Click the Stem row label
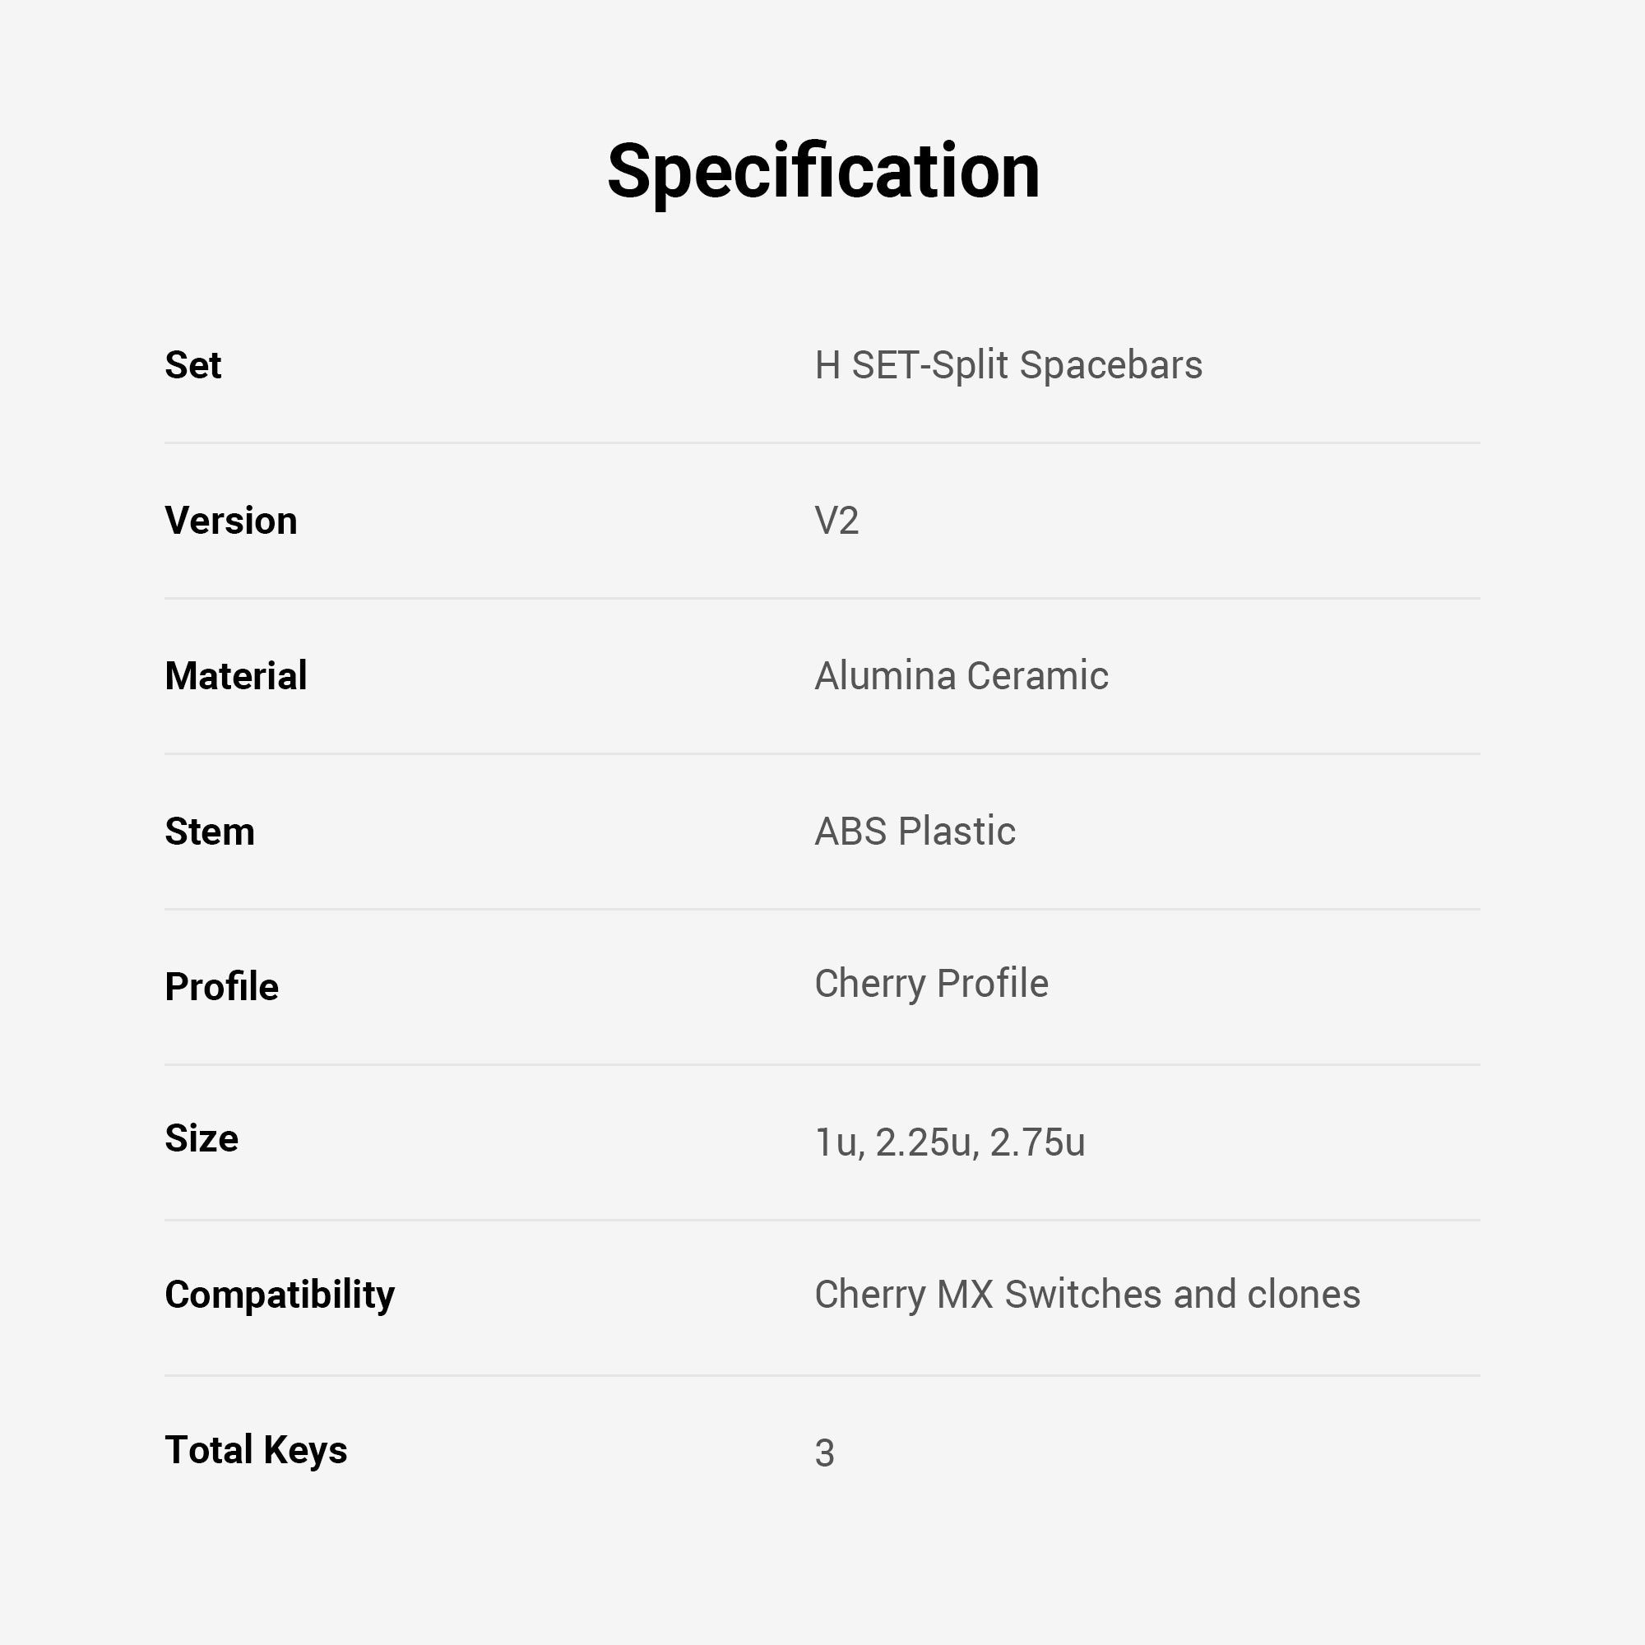The image size is (1645, 1645). click(x=210, y=831)
